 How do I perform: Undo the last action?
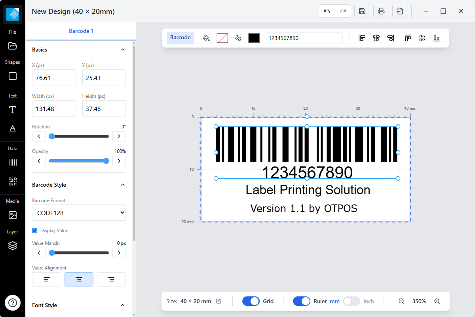click(x=327, y=11)
